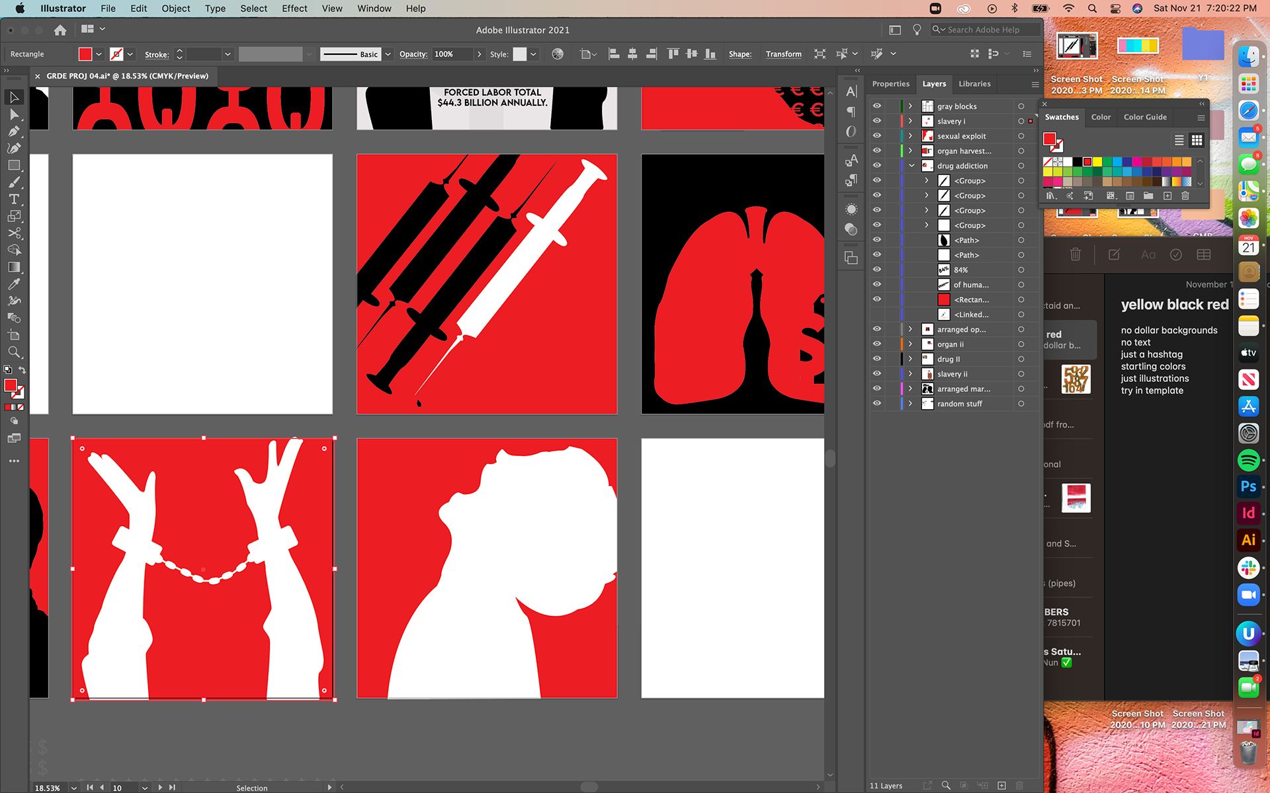1270x793 pixels.
Task: Select the Pen tool
Action: 14,131
